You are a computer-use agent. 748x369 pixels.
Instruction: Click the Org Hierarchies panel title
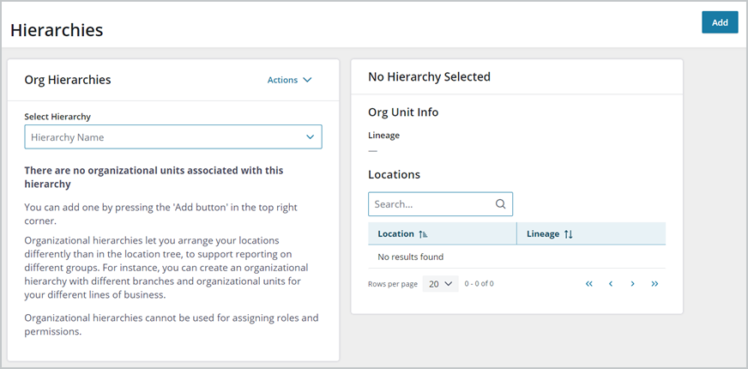68,80
